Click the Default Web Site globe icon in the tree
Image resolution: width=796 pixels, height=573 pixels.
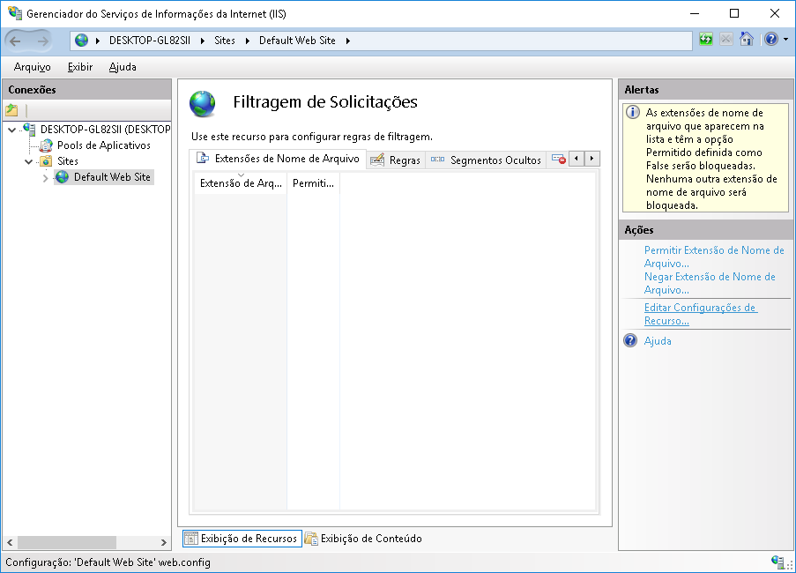coord(62,177)
